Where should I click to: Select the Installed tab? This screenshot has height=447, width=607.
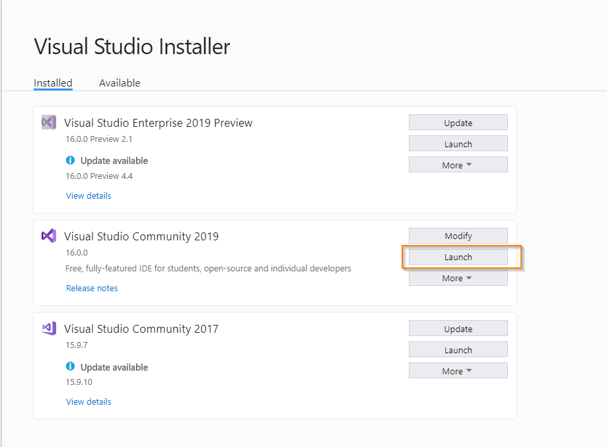(x=53, y=83)
